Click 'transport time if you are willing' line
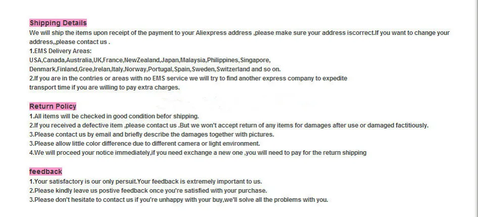This screenshot has height=217, width=478. (x=105, y=88)
